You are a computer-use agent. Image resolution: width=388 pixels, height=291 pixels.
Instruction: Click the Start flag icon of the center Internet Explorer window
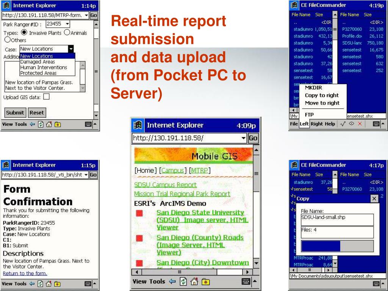(138, 125)
